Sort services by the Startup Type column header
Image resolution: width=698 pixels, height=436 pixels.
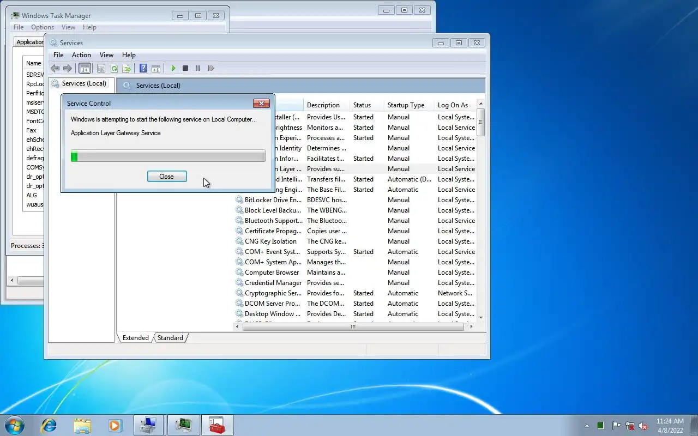click(408, 105)
